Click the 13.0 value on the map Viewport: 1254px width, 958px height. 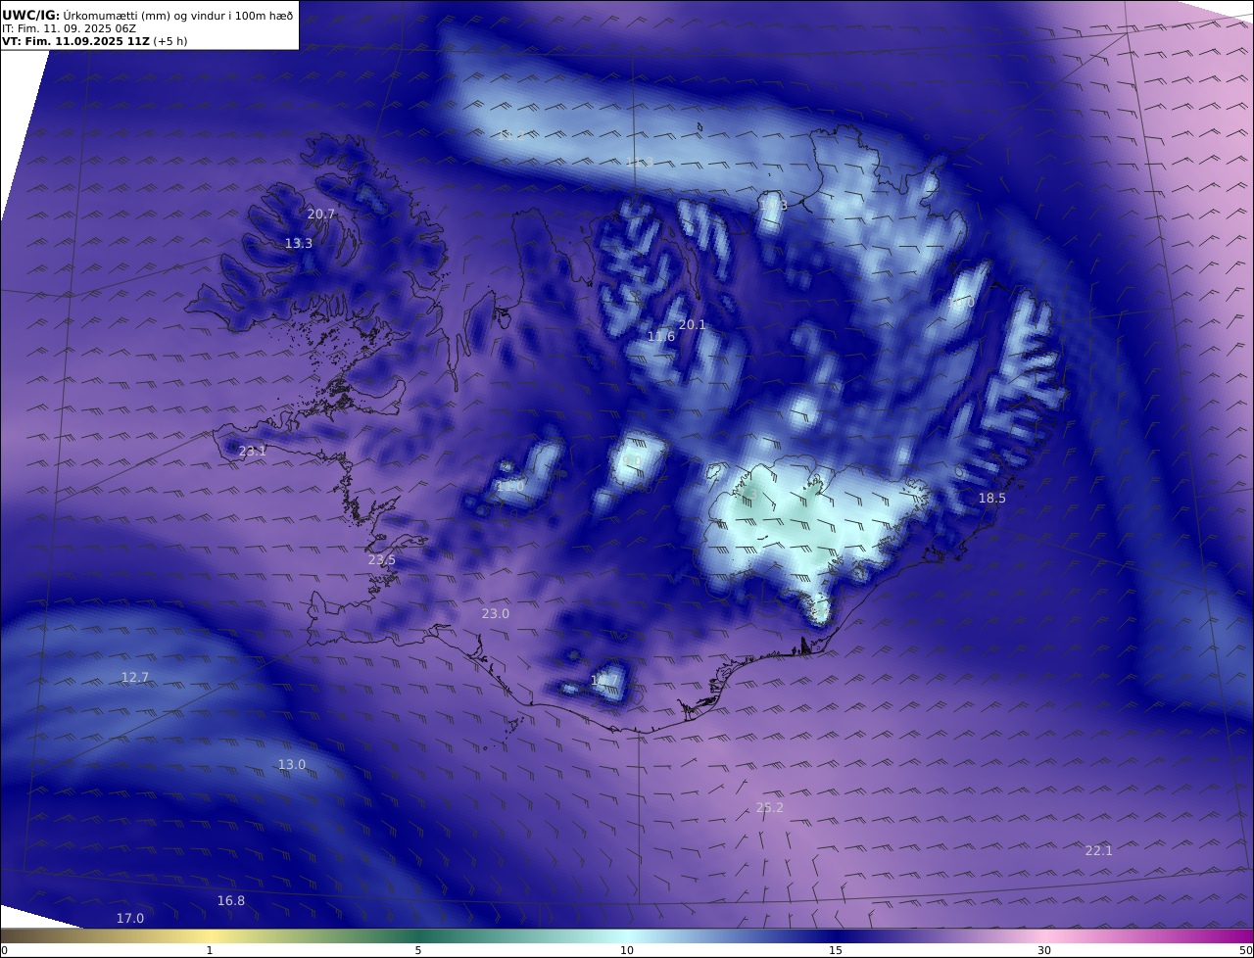point(292,764)
